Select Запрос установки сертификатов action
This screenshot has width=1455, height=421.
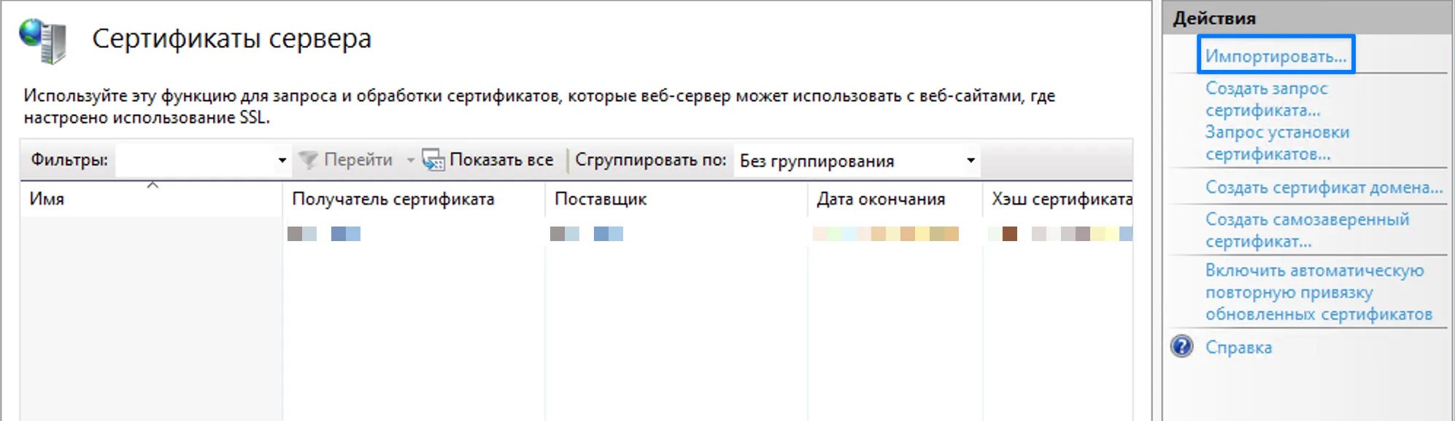click(x=1277, y=143)
